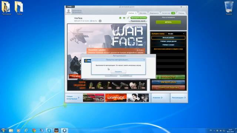
Task: Open the Каталог игр tab
Action: (x=168, y=13)
